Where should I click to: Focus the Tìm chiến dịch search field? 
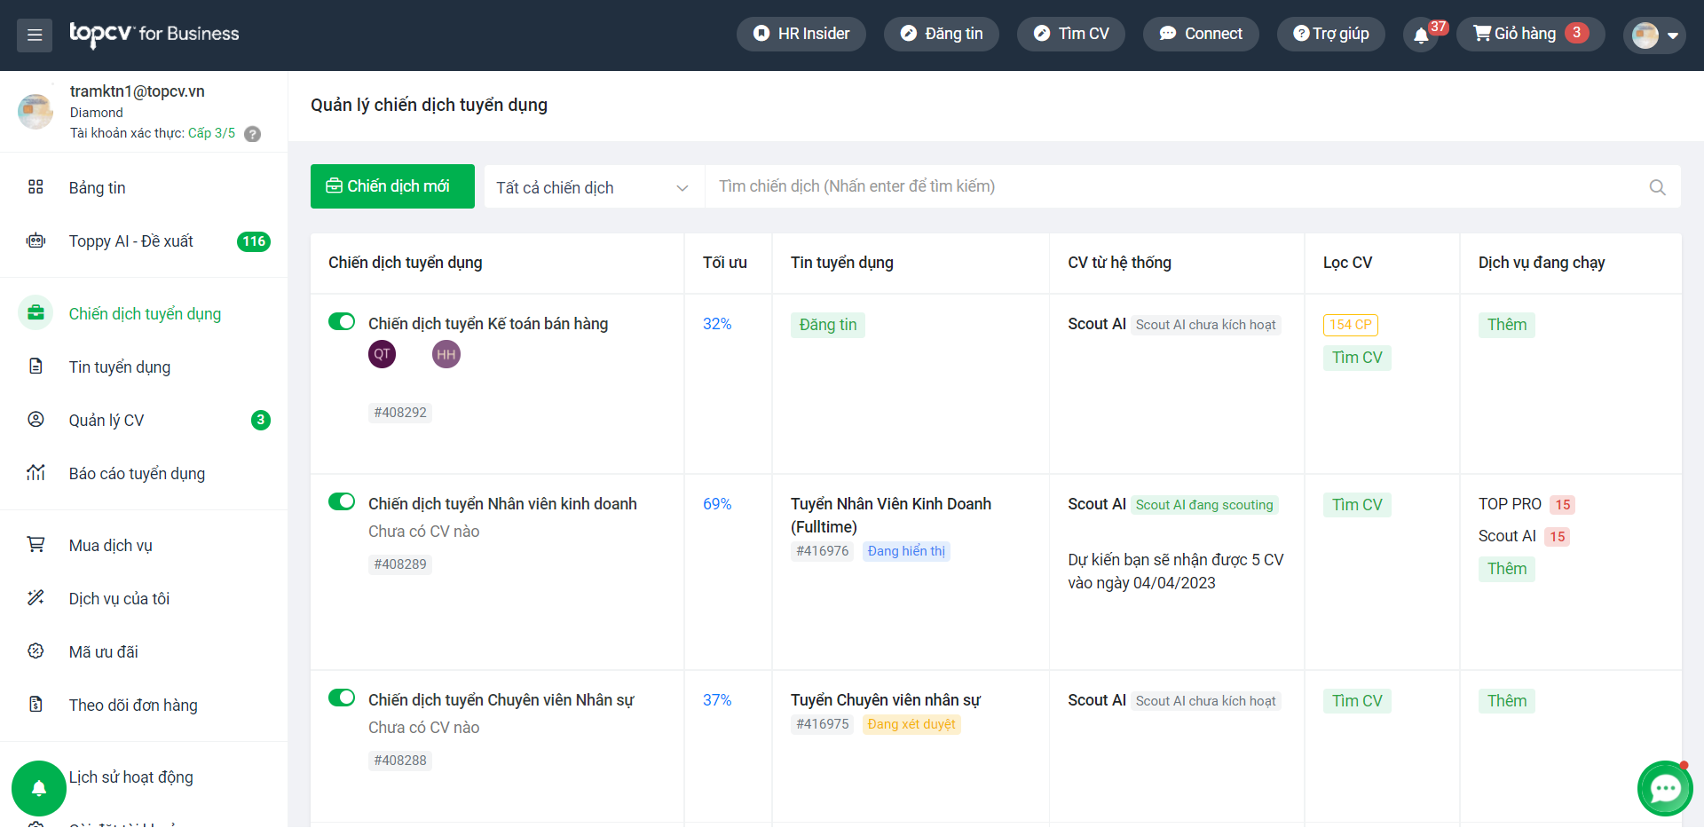pos(1176,186)
